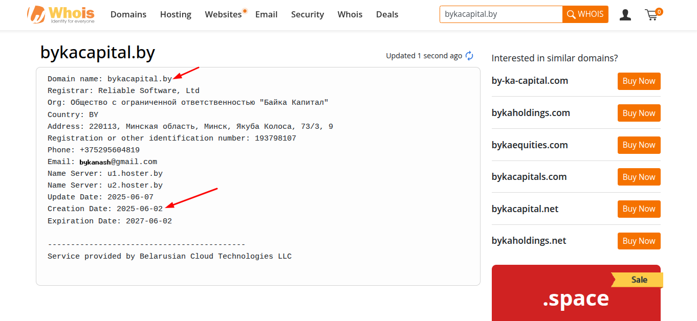Click the Updated 1 second ago text
697x321 pixels.
pos(424,56)
